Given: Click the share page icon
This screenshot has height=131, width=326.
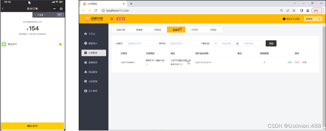Looking at the screenshot, I should point(288,10).
